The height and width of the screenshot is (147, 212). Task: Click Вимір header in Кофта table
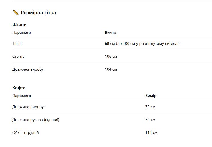point(151,96)
